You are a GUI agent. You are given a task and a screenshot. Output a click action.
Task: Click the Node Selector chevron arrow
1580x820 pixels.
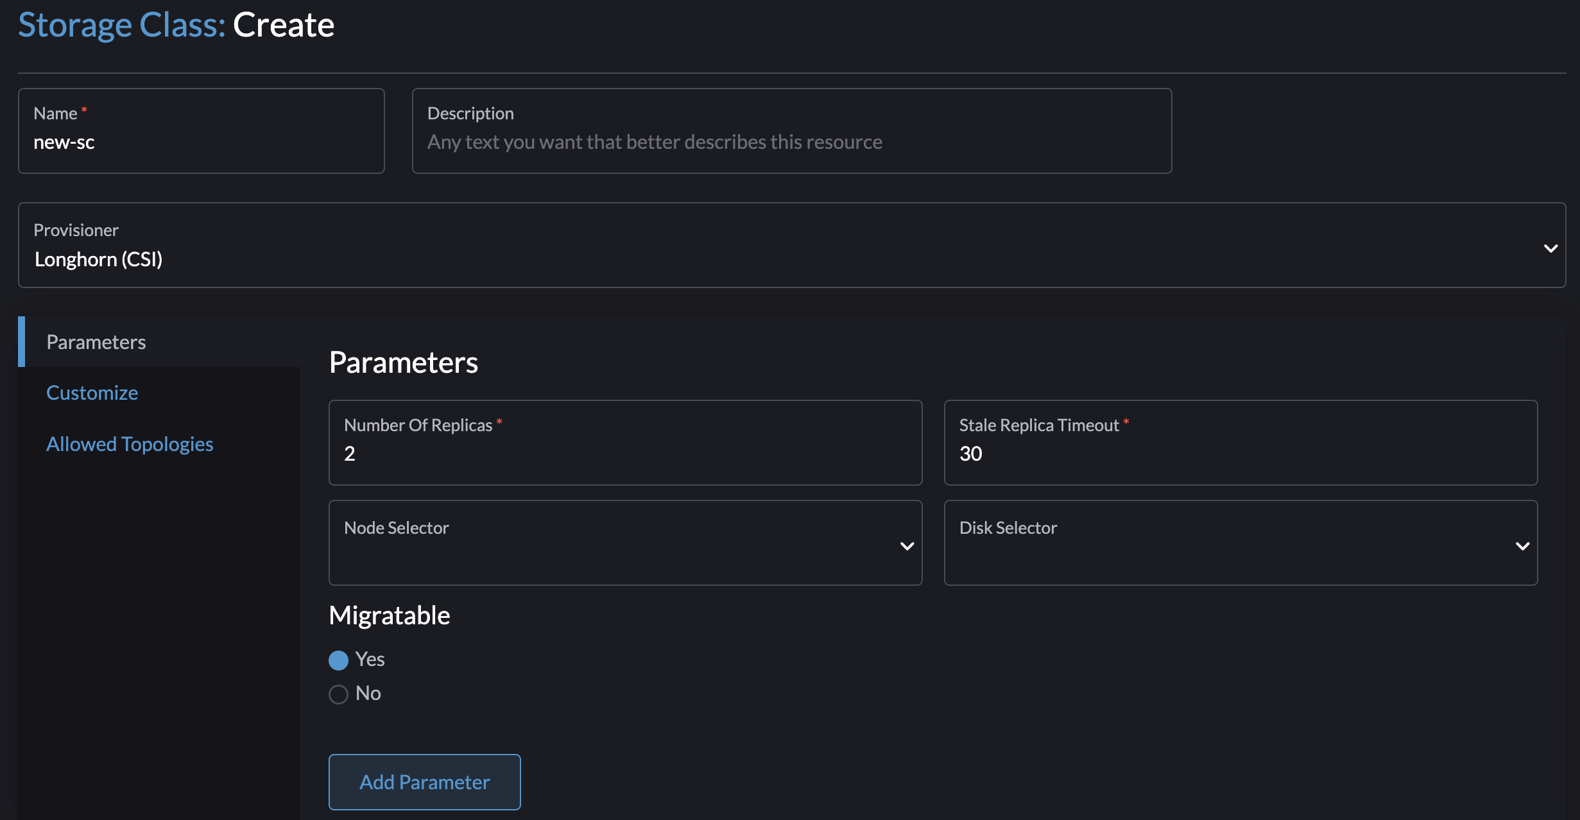(907, 546)
